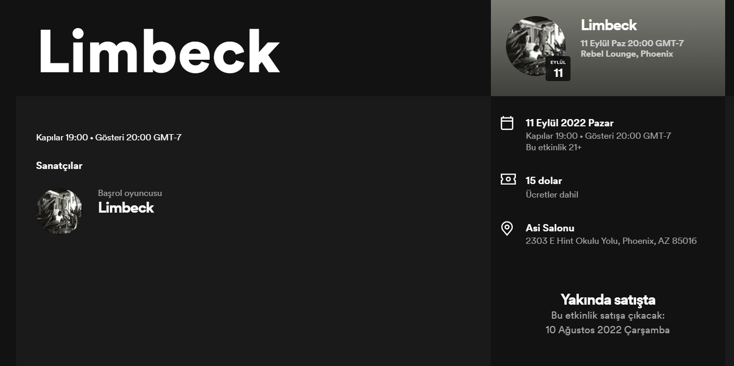Click the large Limbeck page heading
This screenshot has width=734, height=366.
click(159, 51)
